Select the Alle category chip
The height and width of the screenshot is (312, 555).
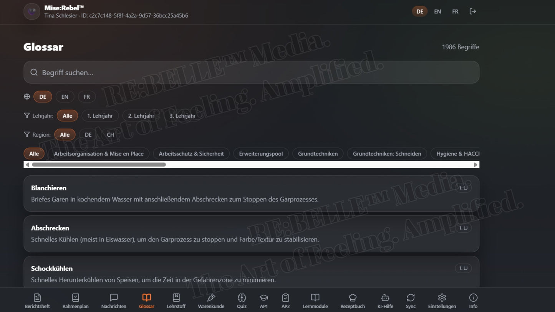pyautogui.click(x=34, y=154)
